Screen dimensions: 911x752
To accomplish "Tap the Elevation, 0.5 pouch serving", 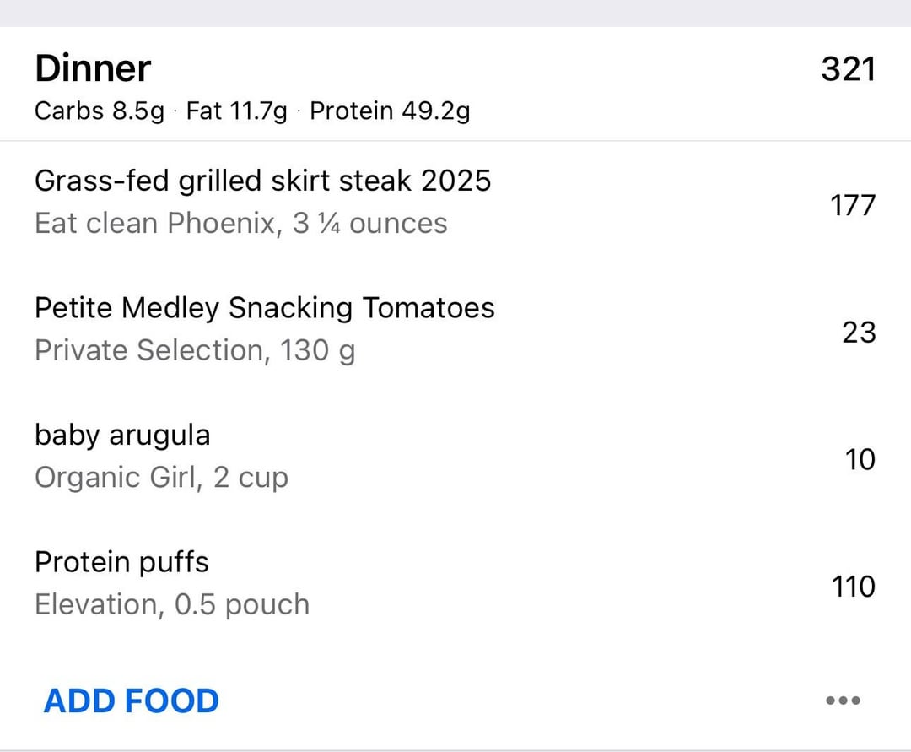I will pos(172,605).
